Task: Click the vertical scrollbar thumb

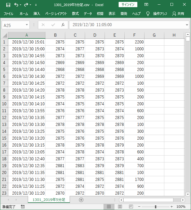Action: coord(188,39)
